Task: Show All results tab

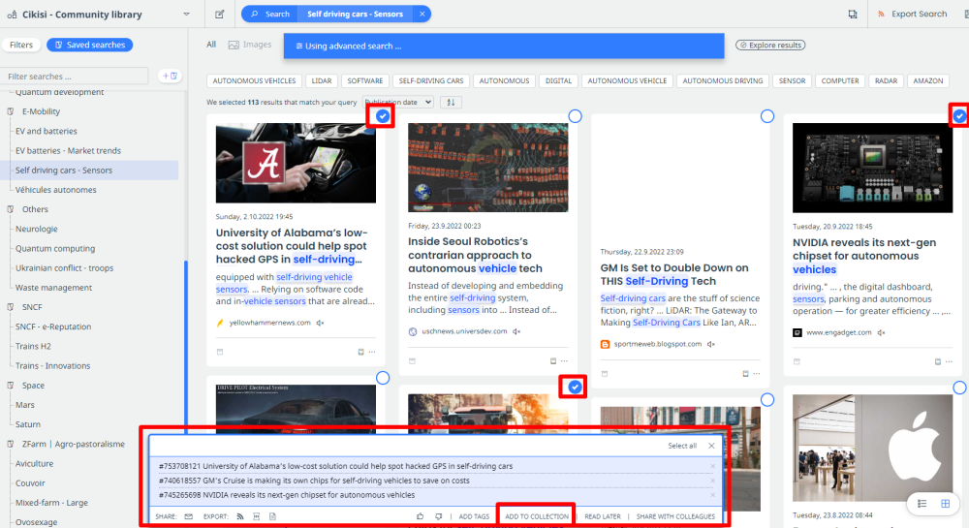Action: [211, 45]
